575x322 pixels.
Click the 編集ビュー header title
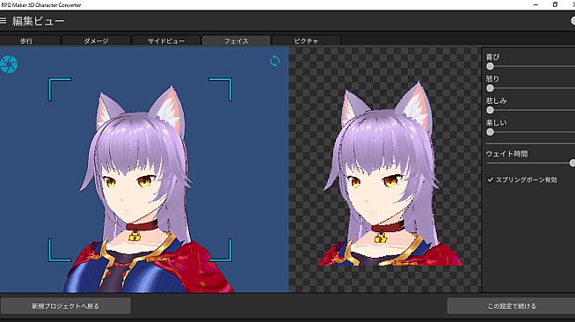(x=38, y=21)
